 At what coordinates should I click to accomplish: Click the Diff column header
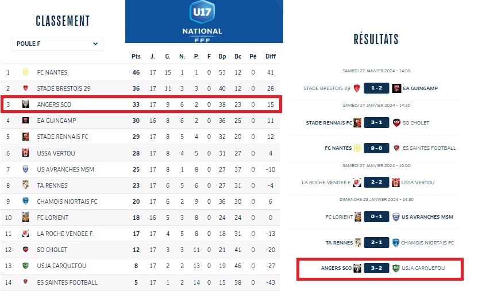click(270, 56)
